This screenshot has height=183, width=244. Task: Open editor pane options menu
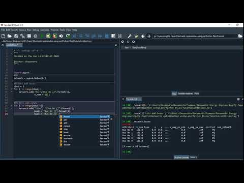coord(116,45)
